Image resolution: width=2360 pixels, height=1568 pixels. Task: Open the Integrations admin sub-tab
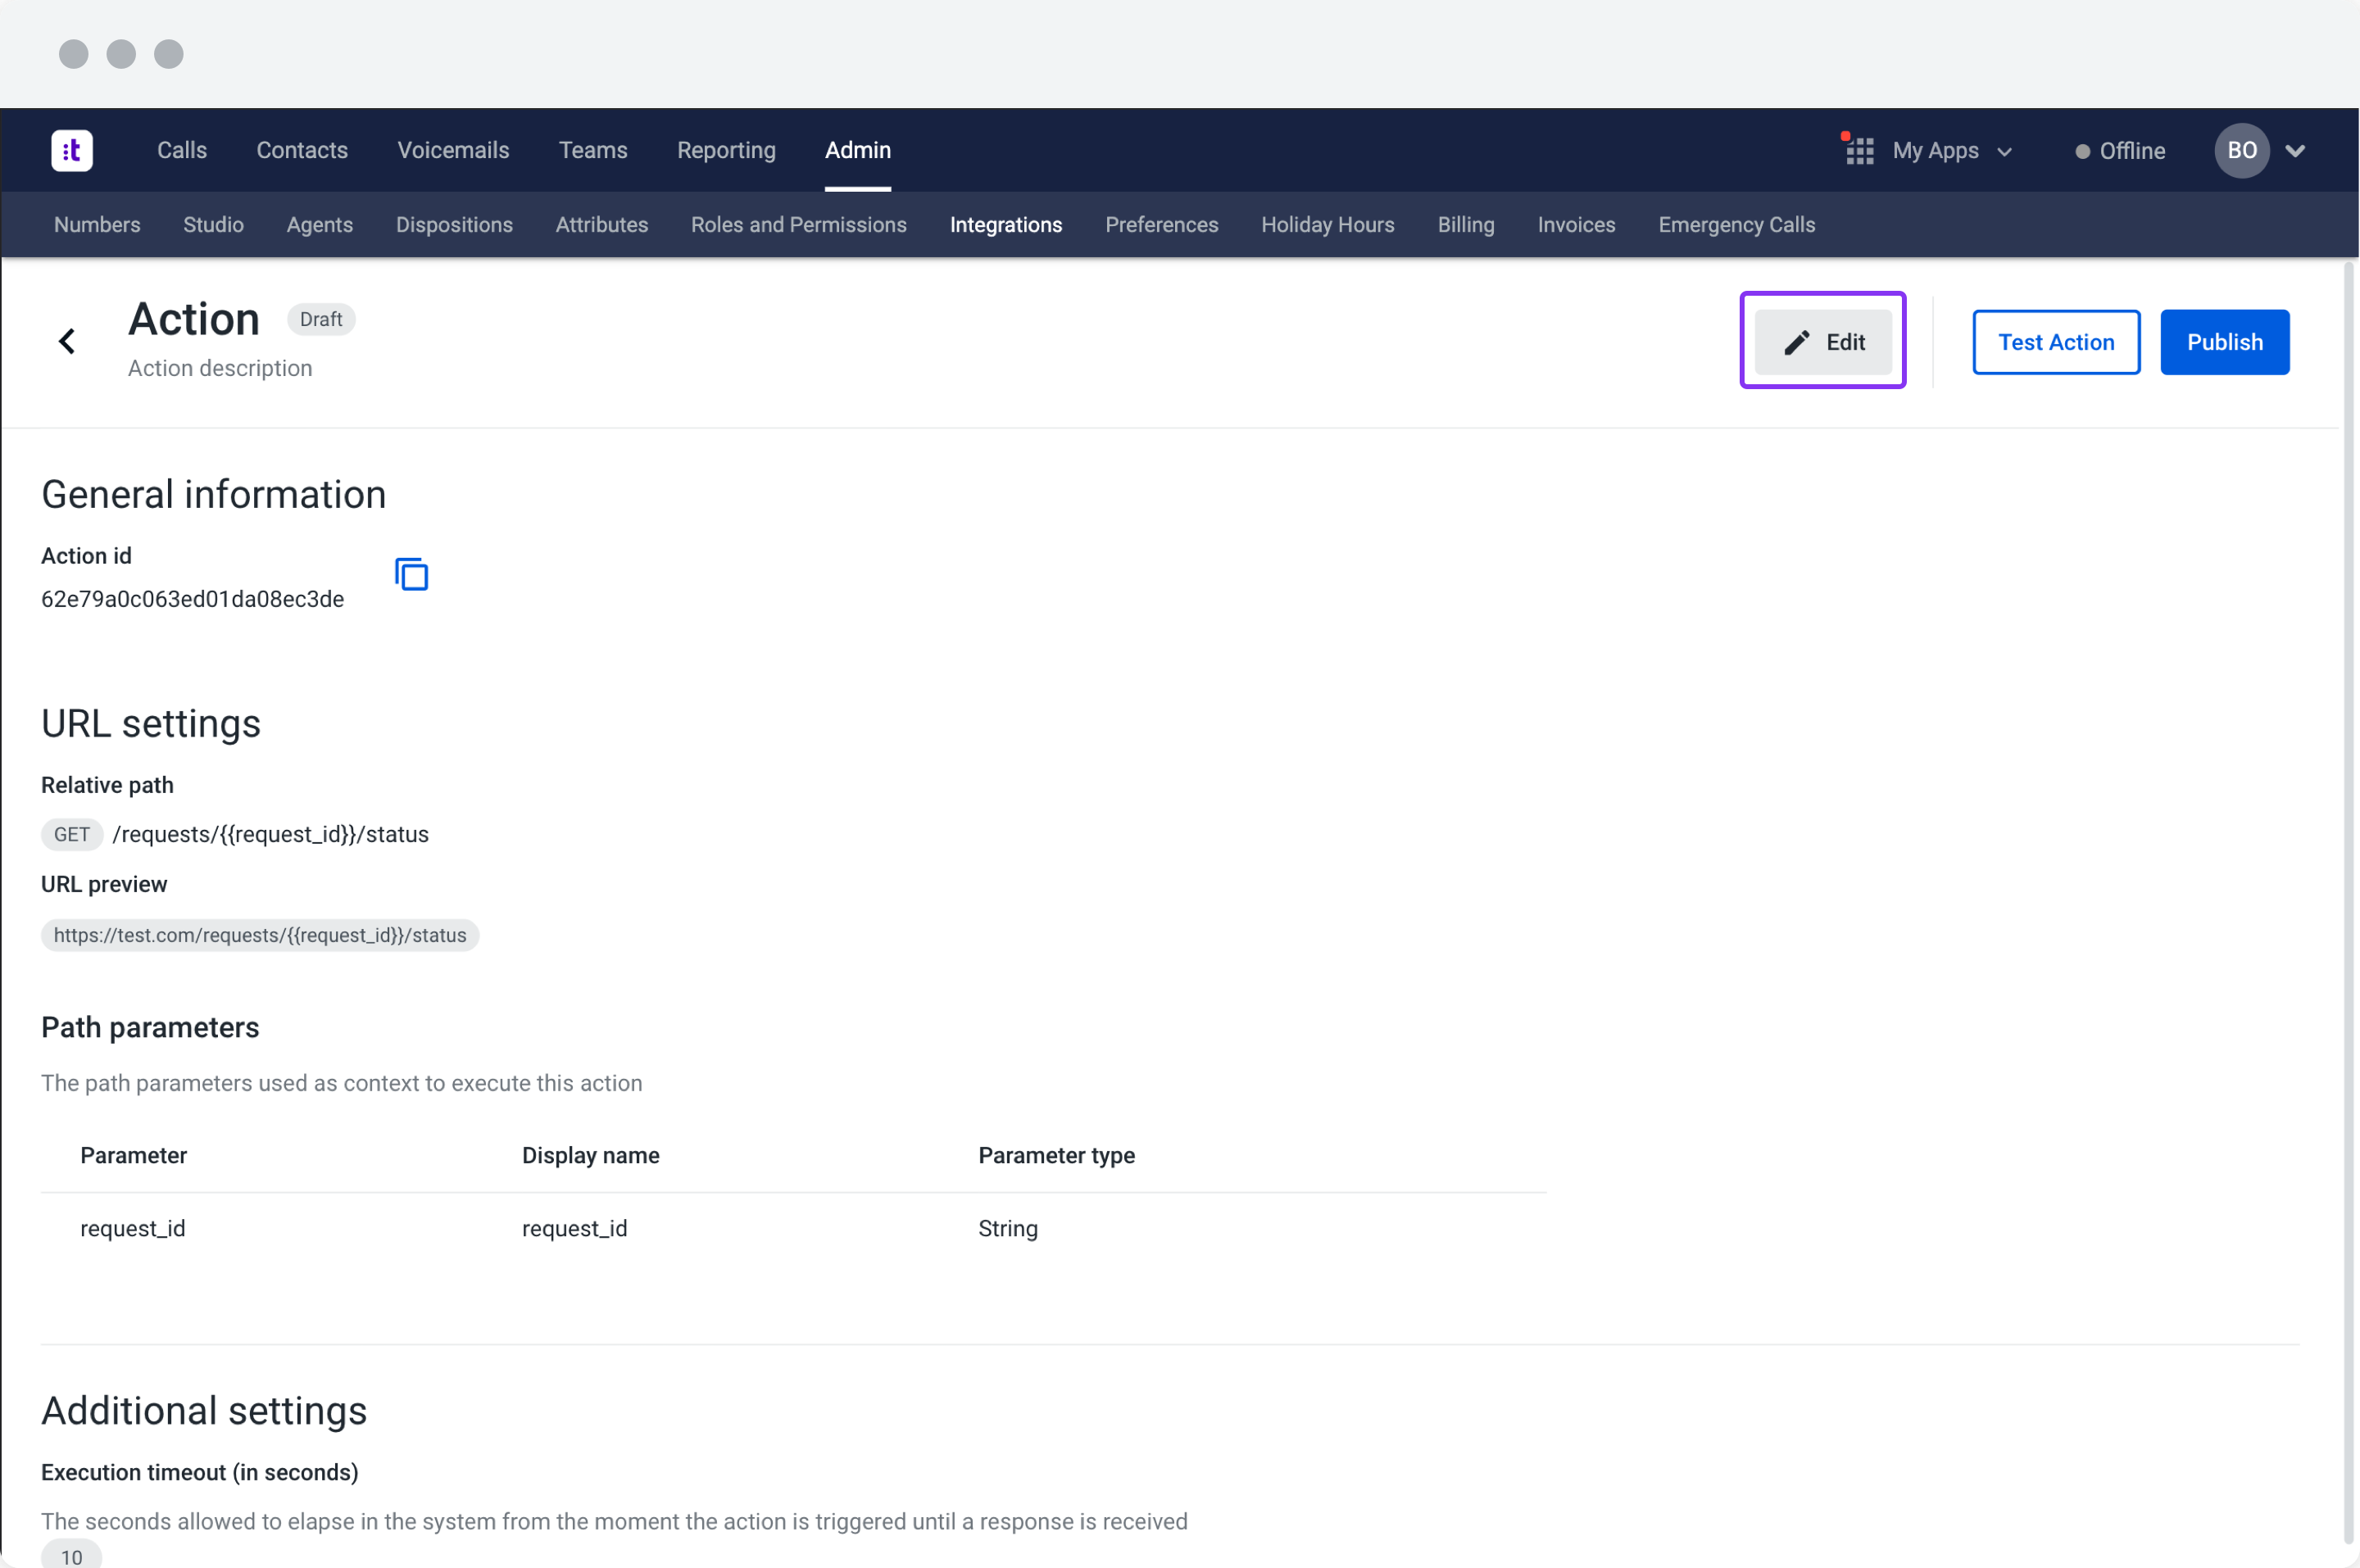(1005, 225)
